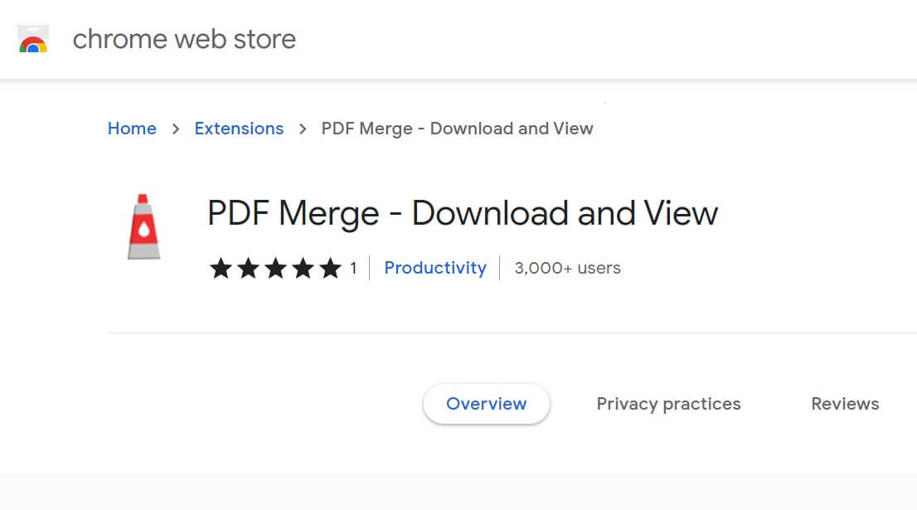Viewport: 917px width, 510px height.
Task: Open the Privacy practices tab
Action: coord(668,404)
